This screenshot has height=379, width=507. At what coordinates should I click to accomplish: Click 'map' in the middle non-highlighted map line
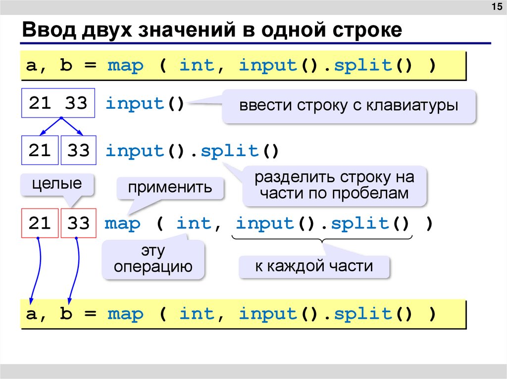pos(123,224)
